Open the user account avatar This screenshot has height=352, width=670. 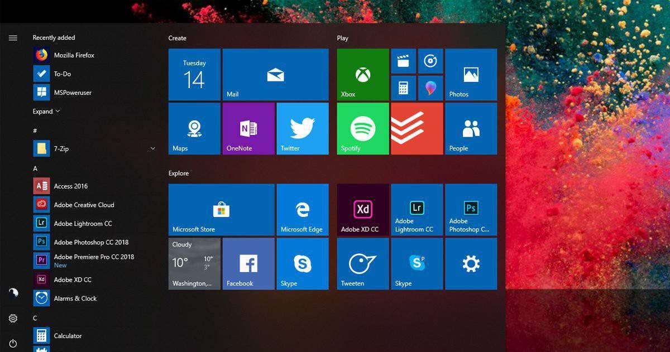click(x=13, y=292)
